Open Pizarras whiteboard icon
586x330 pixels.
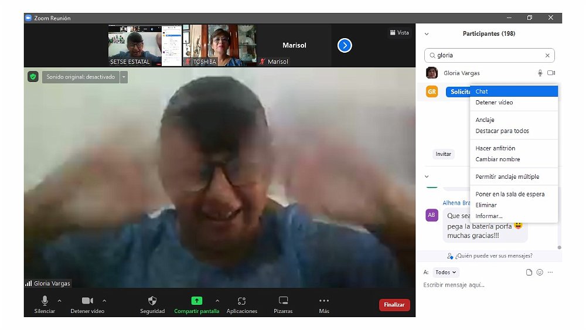[x=283, y=301]
